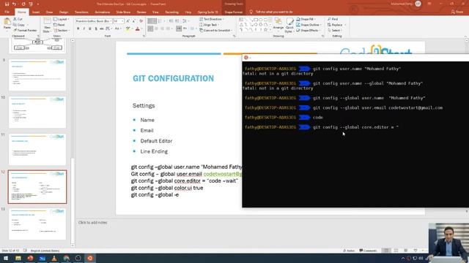Click the Undo arrow in quick access toolbar
469x263 pixels.
15,4
